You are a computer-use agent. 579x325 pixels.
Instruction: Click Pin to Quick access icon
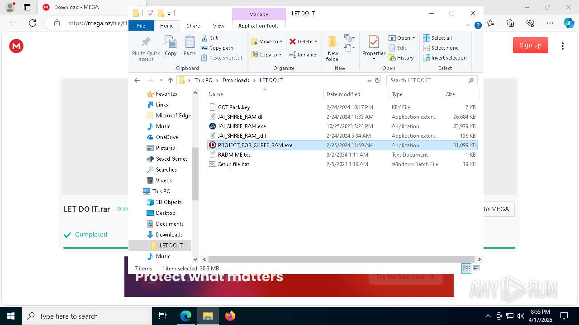[146, 42]
